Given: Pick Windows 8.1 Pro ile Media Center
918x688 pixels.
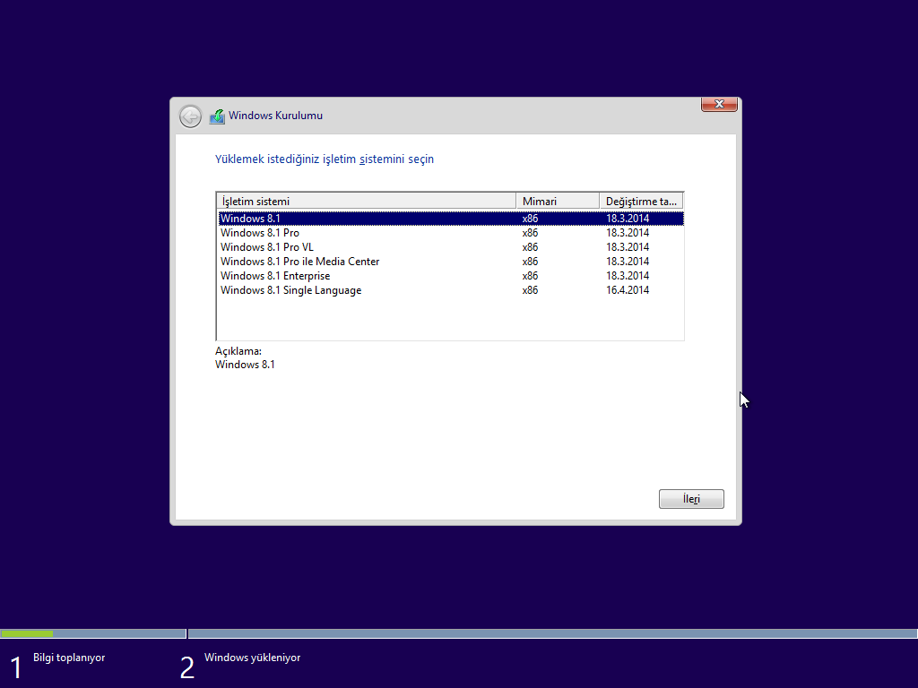Looking at the screenshot, I should pyautogui.click(x=299, y=262).
